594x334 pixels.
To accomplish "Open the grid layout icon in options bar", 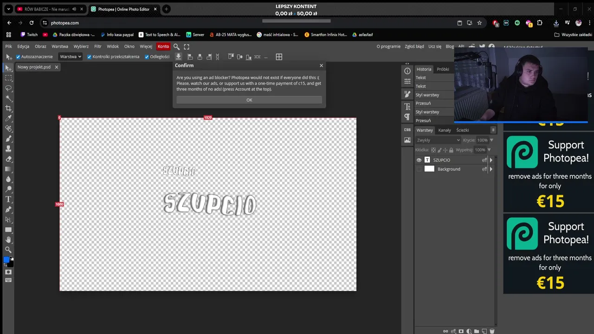I will [279, 57].
